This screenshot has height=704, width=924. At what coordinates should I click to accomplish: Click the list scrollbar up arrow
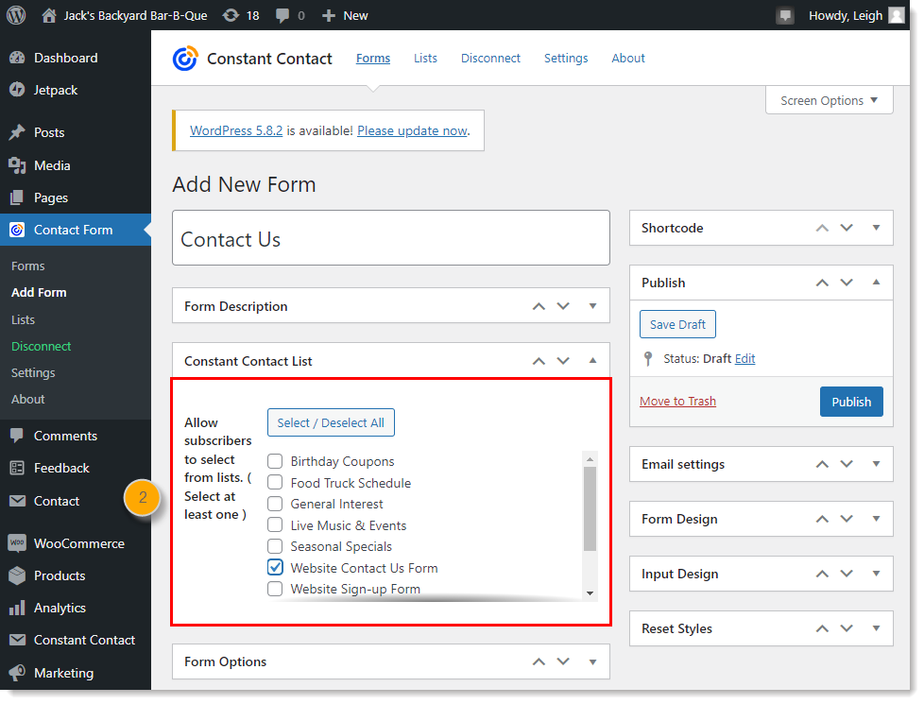590,458
